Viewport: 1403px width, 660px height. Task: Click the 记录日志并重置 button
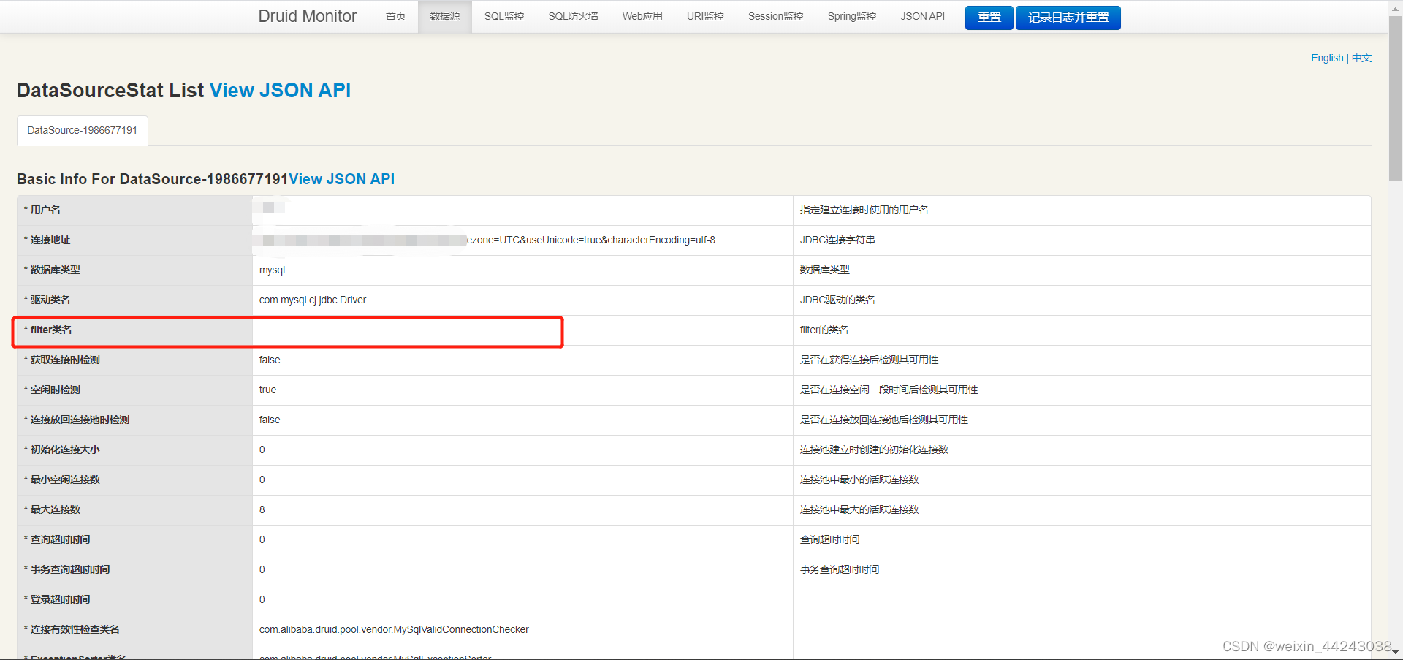(1068, 17)
